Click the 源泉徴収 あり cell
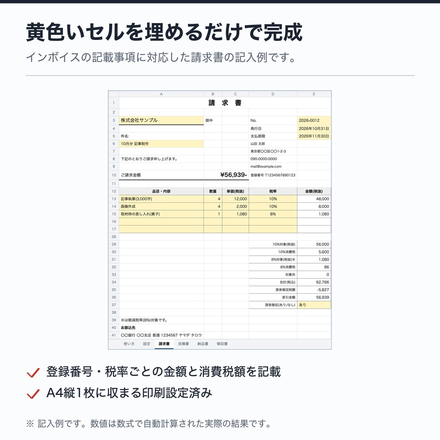Image resolution: width=440 pixels, height=440 pixels. pos(314,305)
